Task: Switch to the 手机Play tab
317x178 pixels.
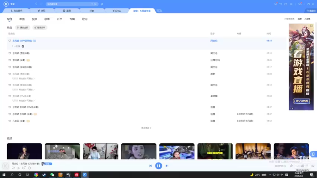Action: click(116, 11)
